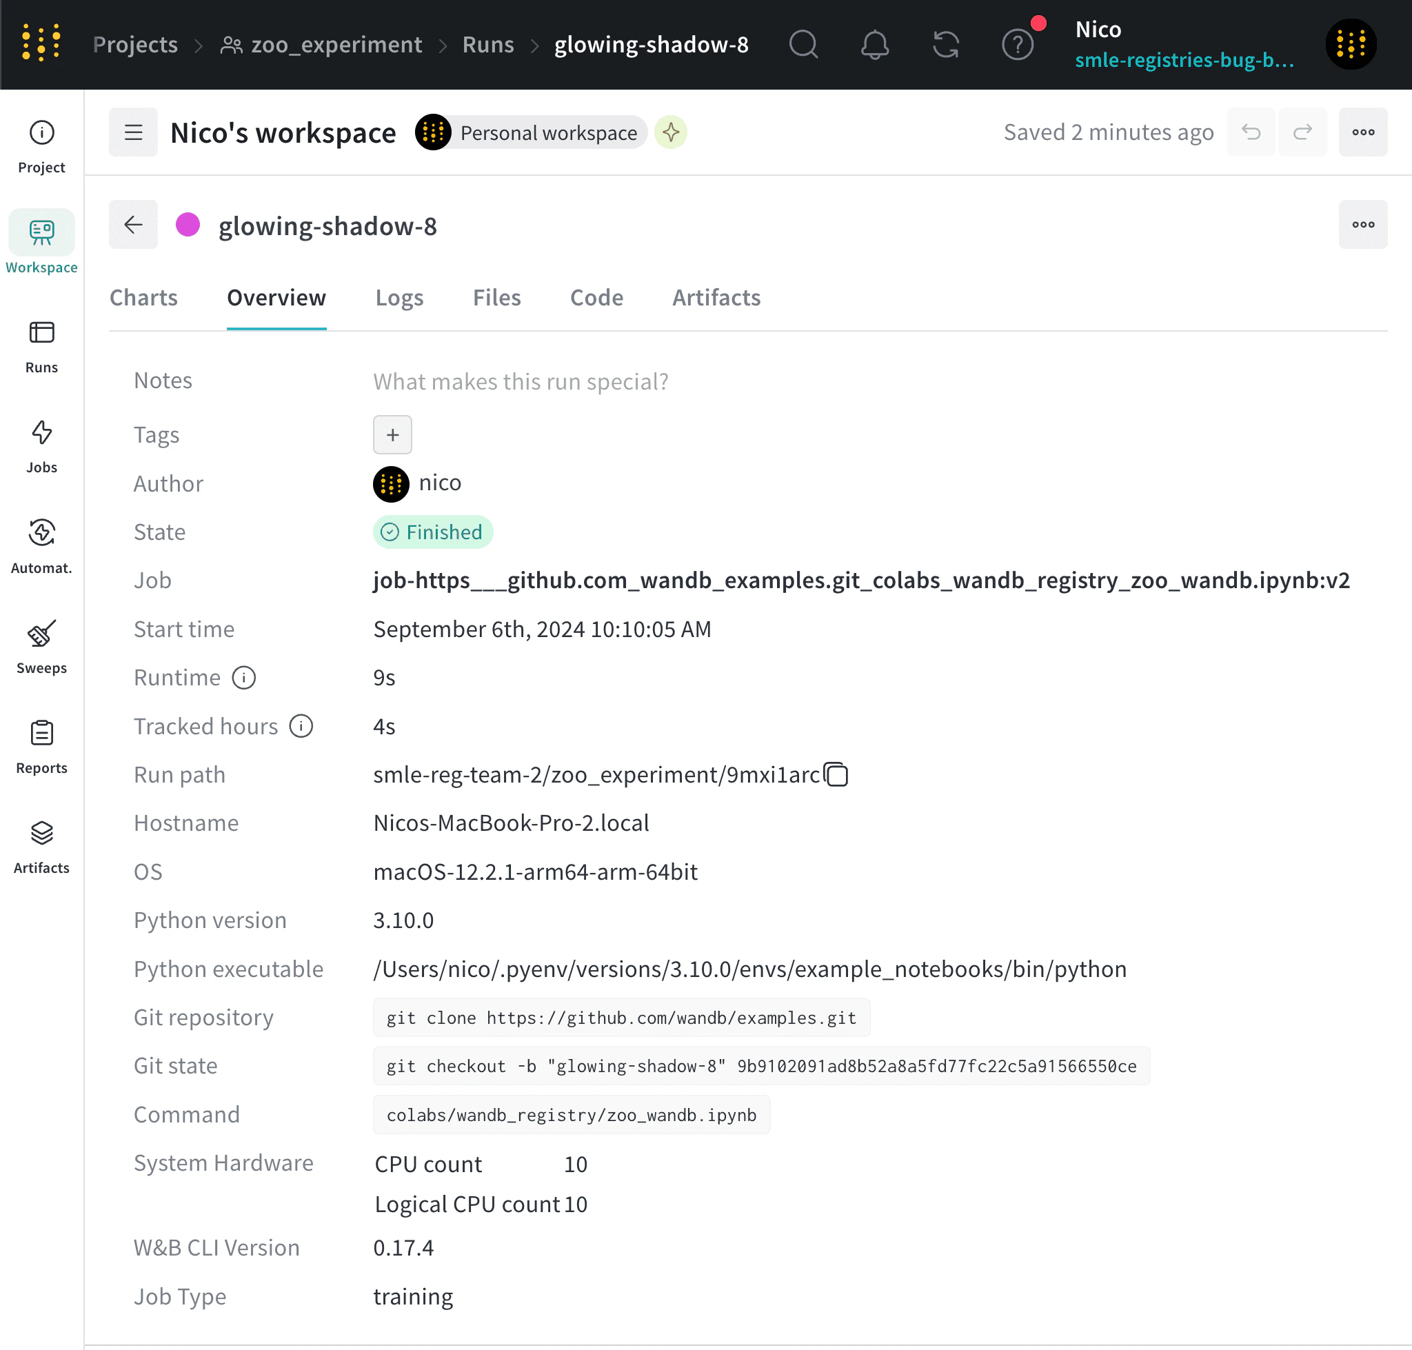Go to Jobs in the sidebar
This screenshot has height=1350, width=1412.
[42, 447]
